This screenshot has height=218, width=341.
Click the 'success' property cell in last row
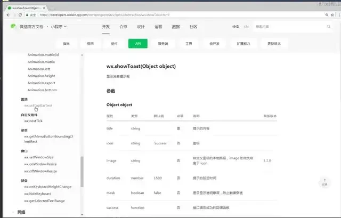pos(112,207)
